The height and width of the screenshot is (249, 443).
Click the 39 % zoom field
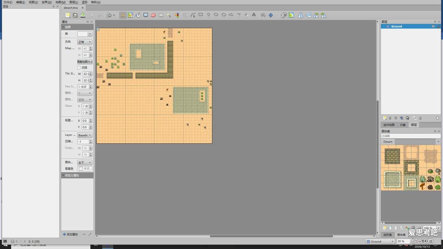(403, 241)
